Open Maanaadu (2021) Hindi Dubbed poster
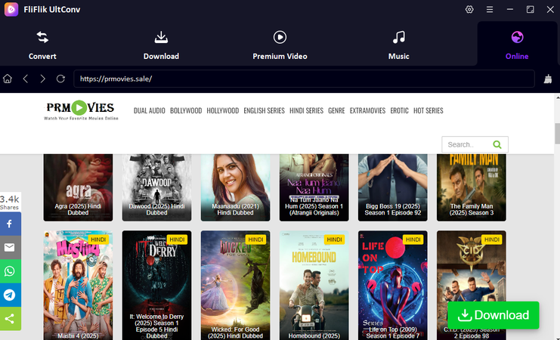 [235, 187]
